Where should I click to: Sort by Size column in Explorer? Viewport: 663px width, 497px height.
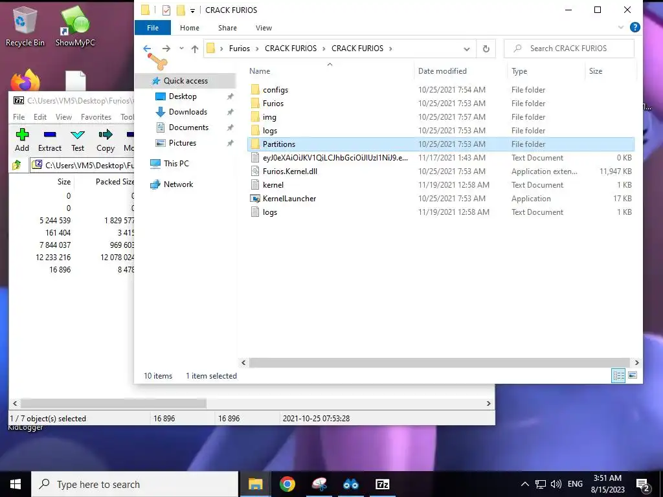[x=596, y=71]
